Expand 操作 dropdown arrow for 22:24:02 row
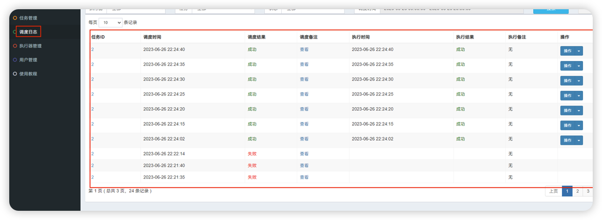This screenshot has width=602, height=220. click(579, 141)
